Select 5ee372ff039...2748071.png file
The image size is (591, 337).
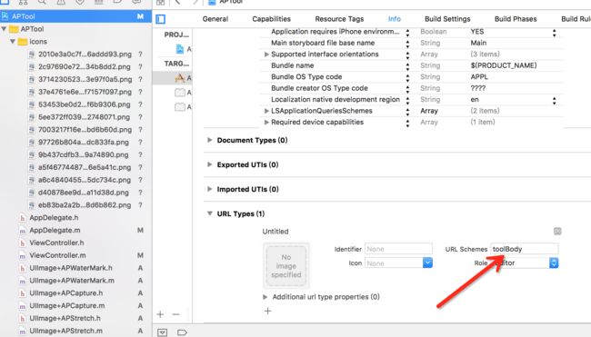pyautogui.click(x=85, y=117)
